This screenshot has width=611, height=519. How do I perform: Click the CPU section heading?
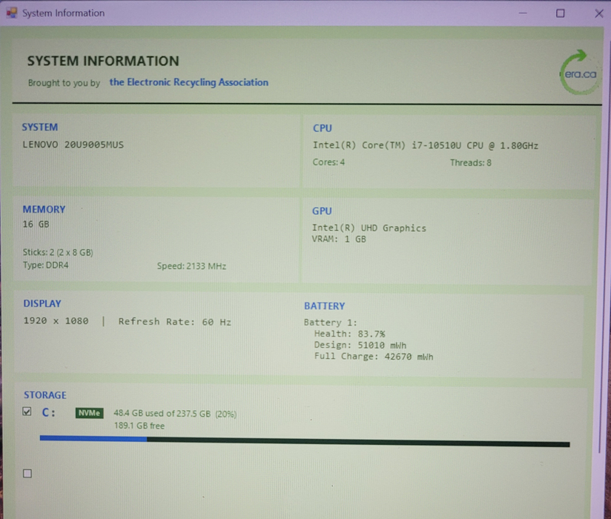[x=323, y=128]
